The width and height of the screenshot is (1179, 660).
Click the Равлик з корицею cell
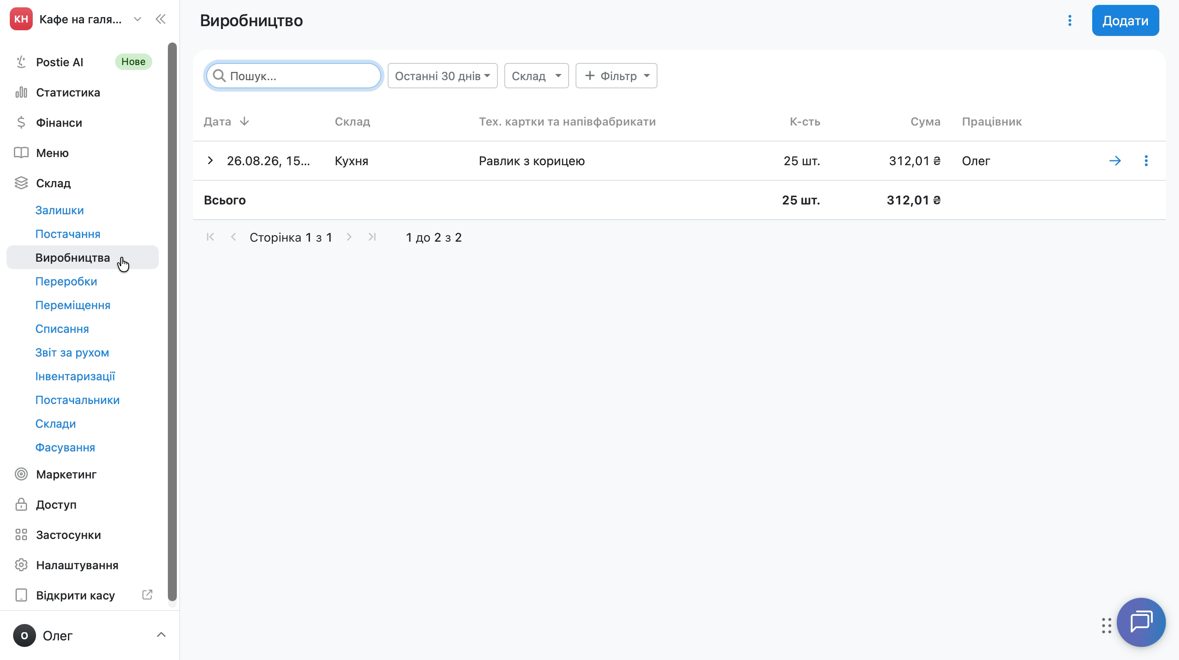tap(532, 161)
